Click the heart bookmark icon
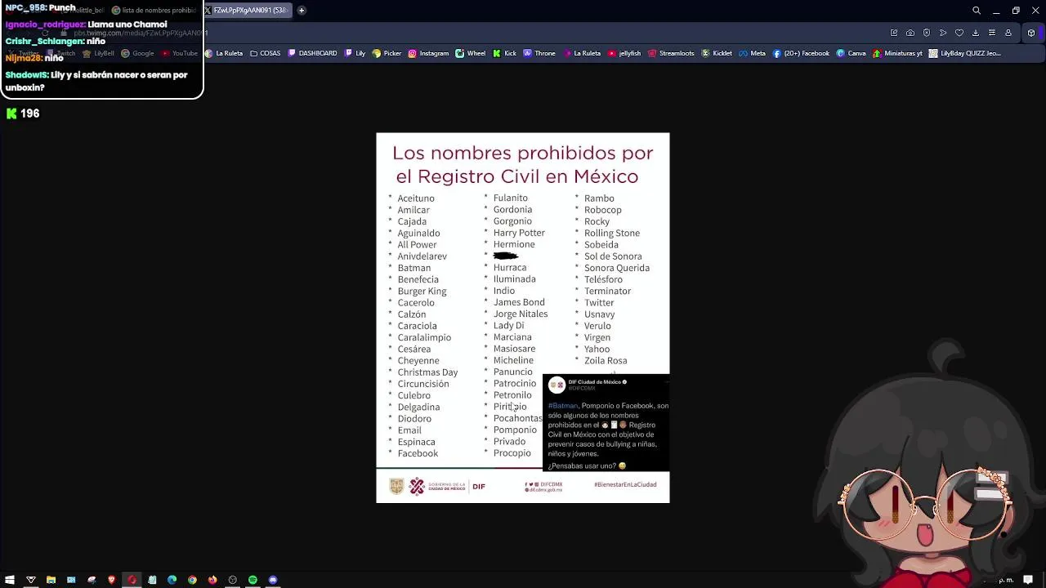 click(959, 33)
